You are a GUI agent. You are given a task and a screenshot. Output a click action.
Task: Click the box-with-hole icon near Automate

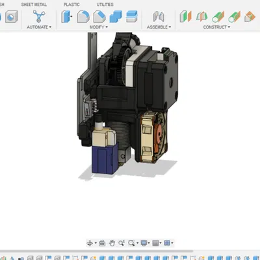pyautogui.click(x=11, y=16)
